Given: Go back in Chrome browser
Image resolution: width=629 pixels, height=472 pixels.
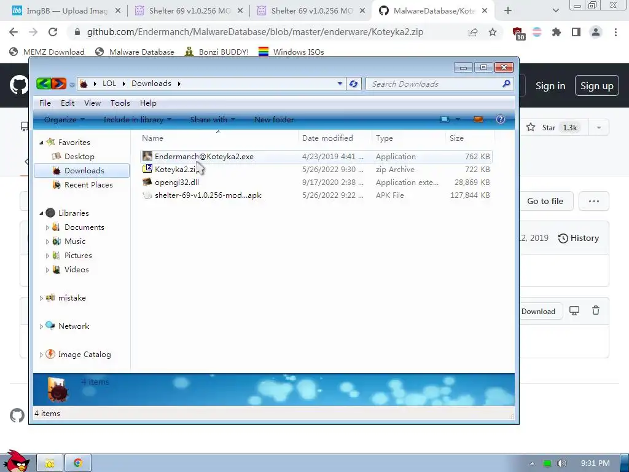Looking at the screenshot, I should [14, 32].
